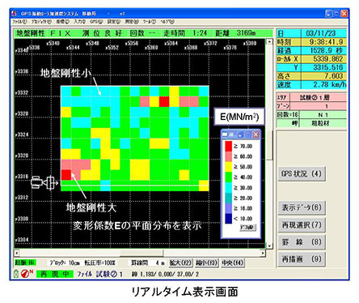Select the green ≥ 40.00 legend swatch
The width and height of the screenshot is (359, 303).
[228, 177]
